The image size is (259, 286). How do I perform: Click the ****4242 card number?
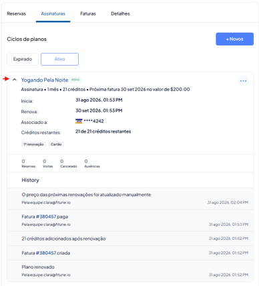pos(93,121)
